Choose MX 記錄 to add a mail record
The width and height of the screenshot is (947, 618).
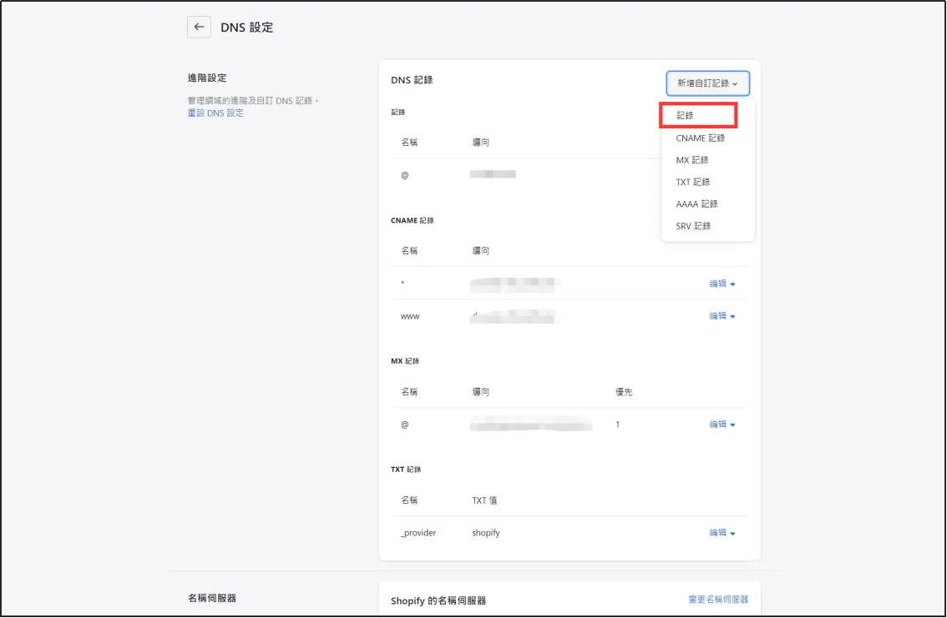pos(693,159)
